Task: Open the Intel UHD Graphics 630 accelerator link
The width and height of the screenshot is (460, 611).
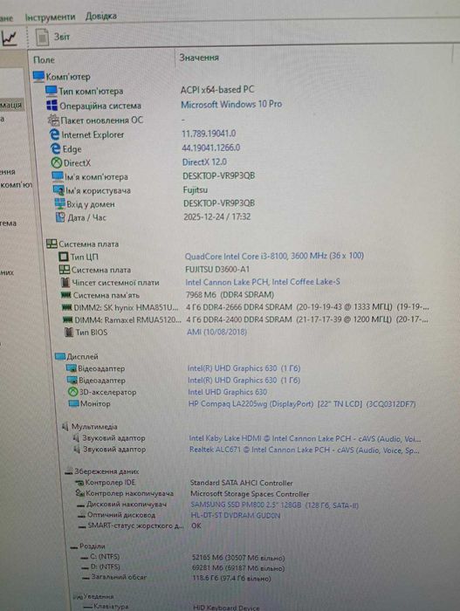Action: point(227,392)
